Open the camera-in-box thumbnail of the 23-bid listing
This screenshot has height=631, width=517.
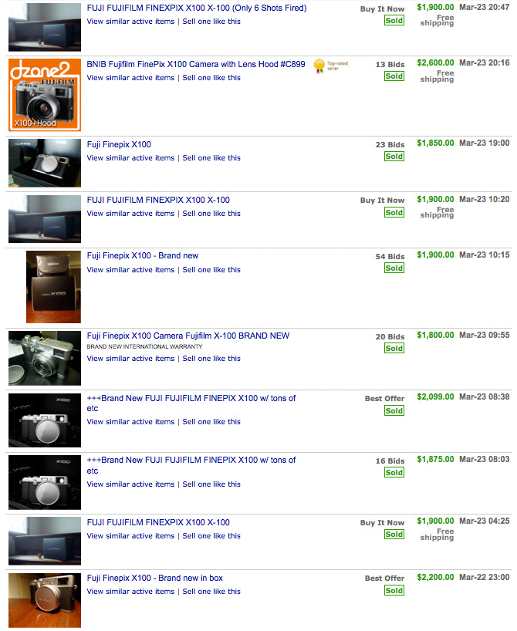pos(45,163)
